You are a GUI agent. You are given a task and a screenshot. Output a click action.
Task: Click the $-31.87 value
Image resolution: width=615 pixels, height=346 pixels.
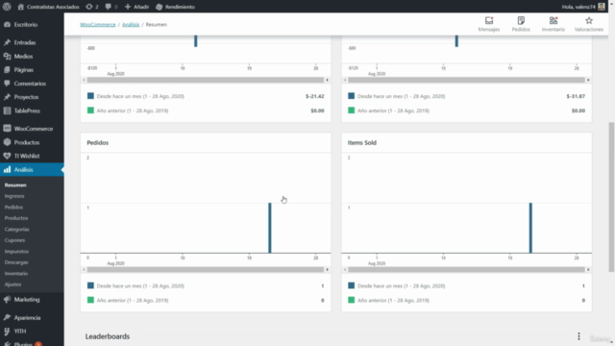(x=576, y=96)
